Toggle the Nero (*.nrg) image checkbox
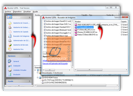The height and width of the screenshot is (96, 133). click(45, 36)
